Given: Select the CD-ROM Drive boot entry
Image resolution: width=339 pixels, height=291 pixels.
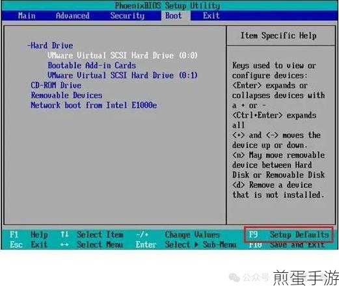Looking at the screenshot, I should pyautogui.click(x=56, y=85).
